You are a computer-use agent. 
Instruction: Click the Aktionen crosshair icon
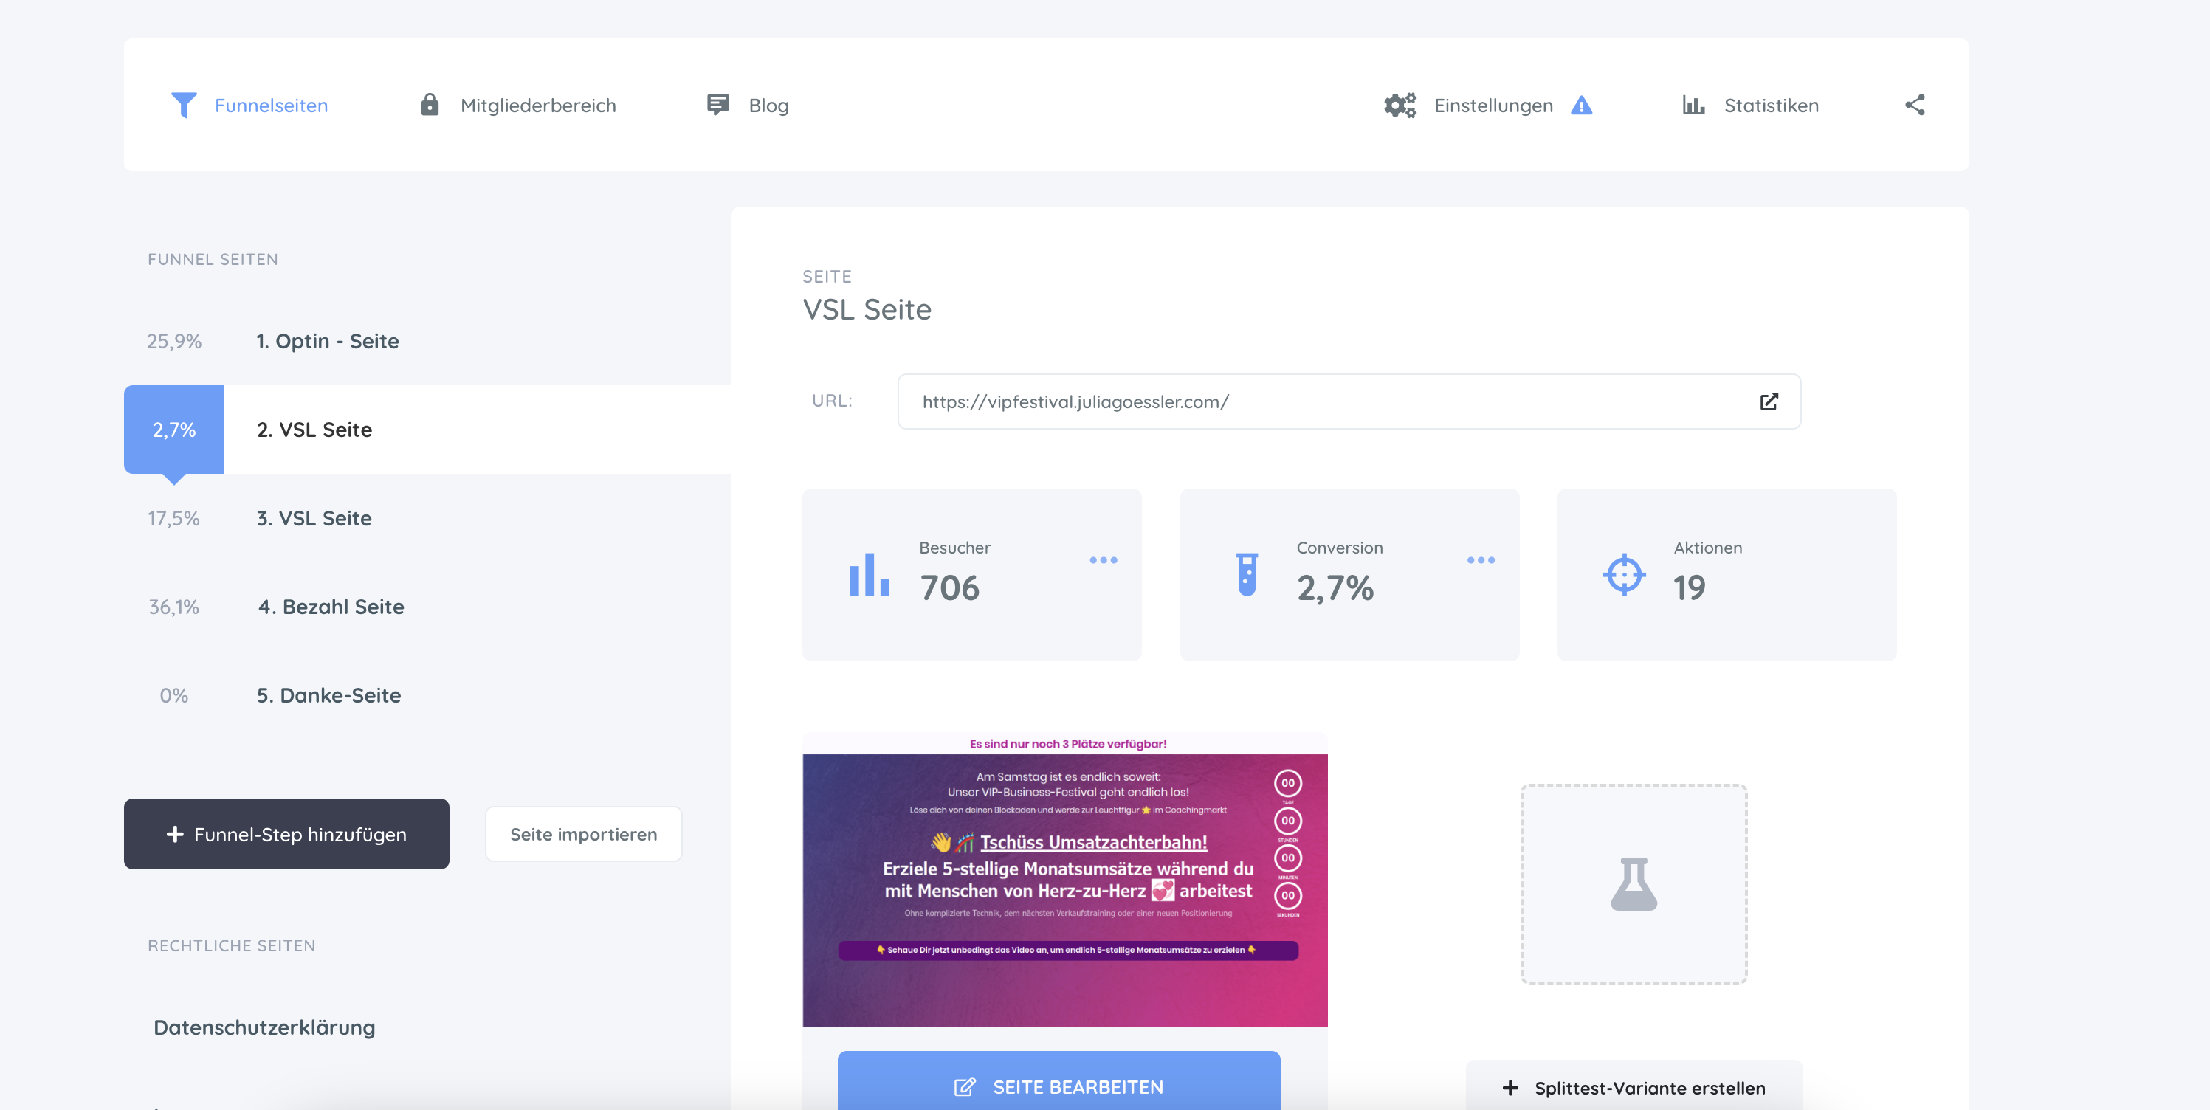(1624, 575)
